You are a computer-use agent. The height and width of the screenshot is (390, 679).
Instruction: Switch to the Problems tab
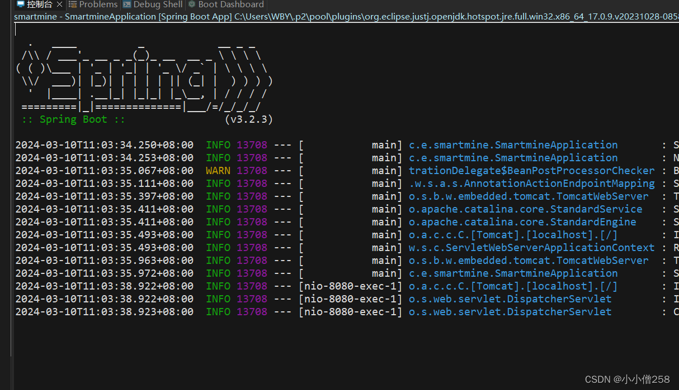coord(98,4)
